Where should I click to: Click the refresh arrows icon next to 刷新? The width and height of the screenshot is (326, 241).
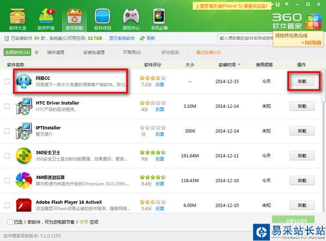click(x=142, y=38)
